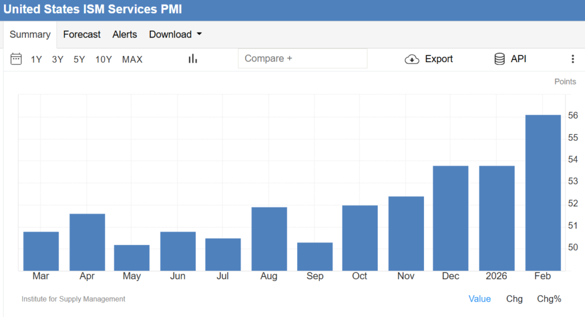Open the bar chart type icon
585x317 pixels.
pos(193,59)
